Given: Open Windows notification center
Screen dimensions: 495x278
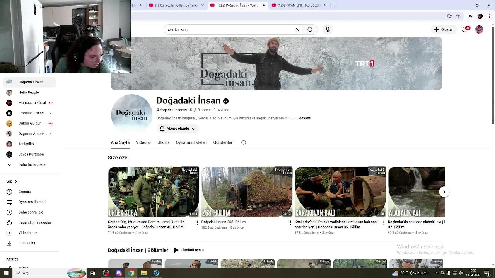Looking at the screenshot, I should pyautogui.click(x=486, y=273).
